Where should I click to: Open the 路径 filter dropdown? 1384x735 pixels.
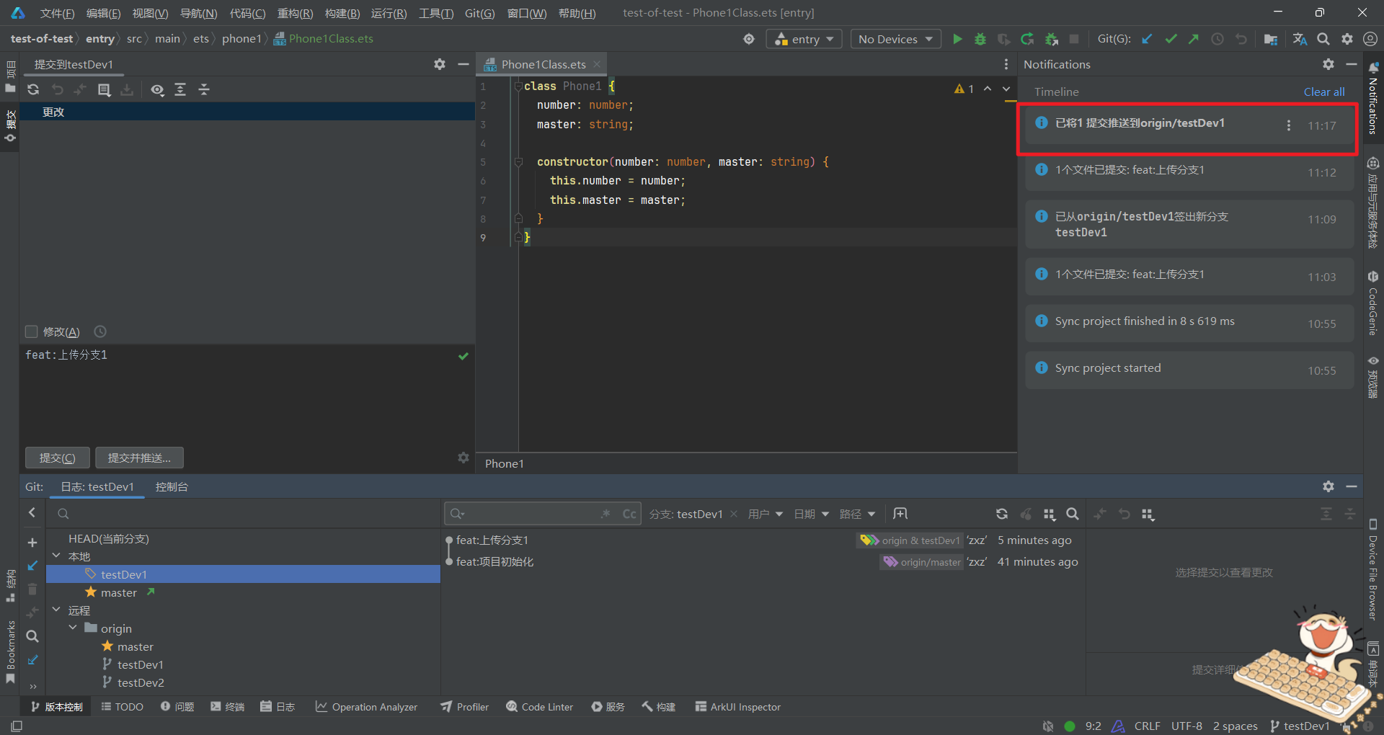(x=858, y=514)
